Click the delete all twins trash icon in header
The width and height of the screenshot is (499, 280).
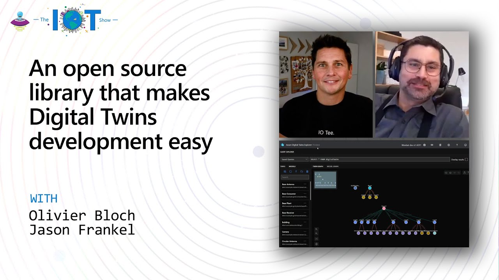click(440, 145)
